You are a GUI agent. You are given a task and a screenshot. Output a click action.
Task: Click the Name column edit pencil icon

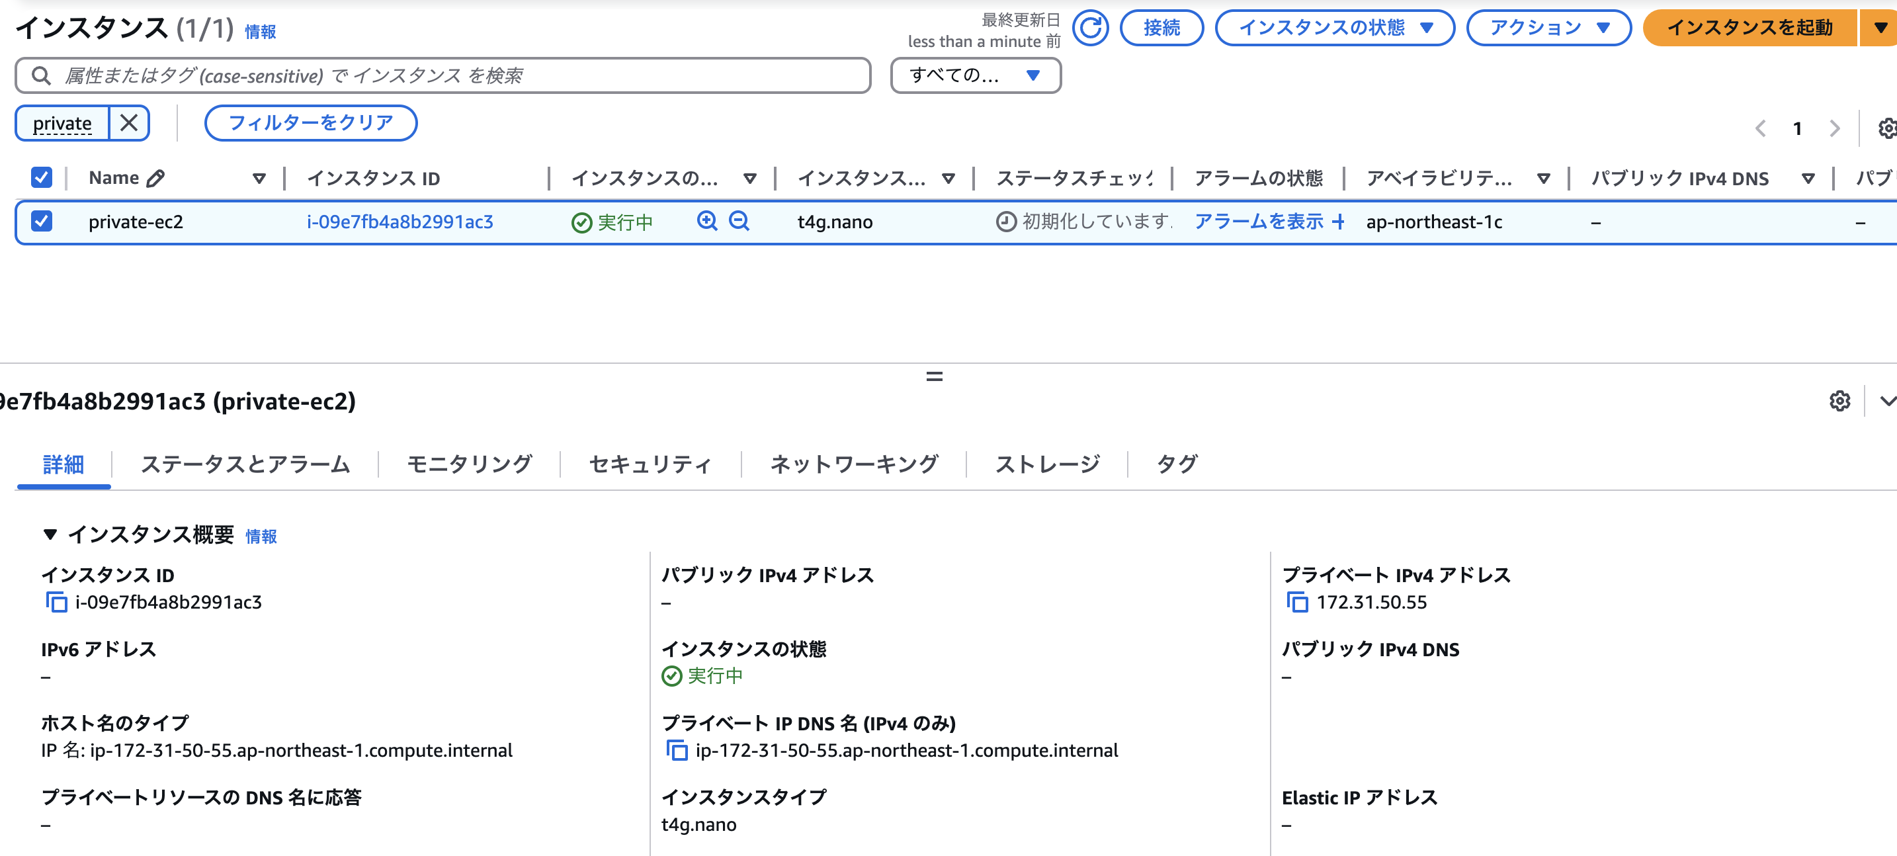pyautogui.click(x=155, y=178)
